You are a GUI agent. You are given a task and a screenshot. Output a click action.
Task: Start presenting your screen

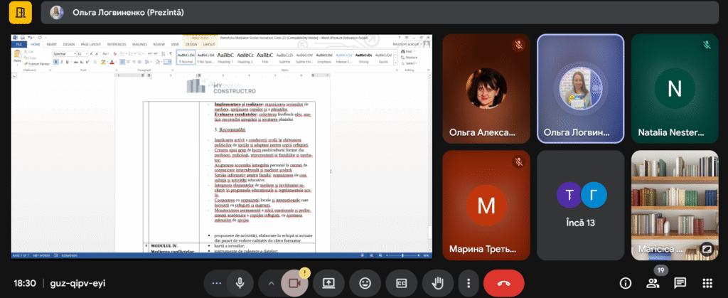[328, 283]
